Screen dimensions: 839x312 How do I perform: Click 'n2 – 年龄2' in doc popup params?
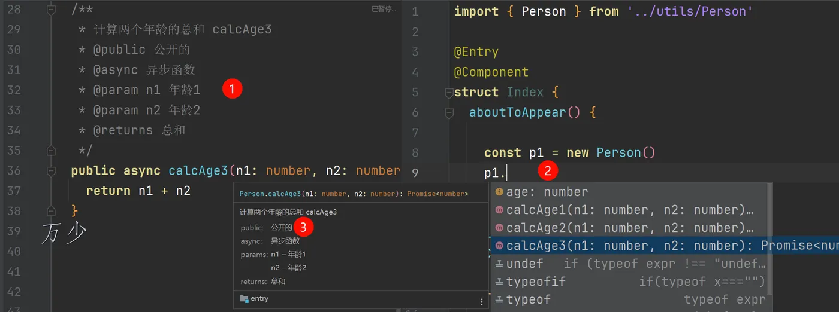pyautogui.click(x=288, y=267)
